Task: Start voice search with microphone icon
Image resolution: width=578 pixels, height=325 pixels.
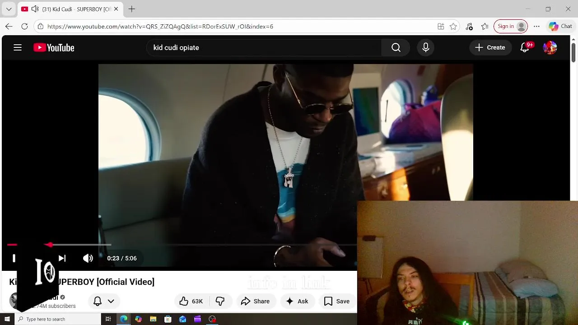Action: pos(426,47)
